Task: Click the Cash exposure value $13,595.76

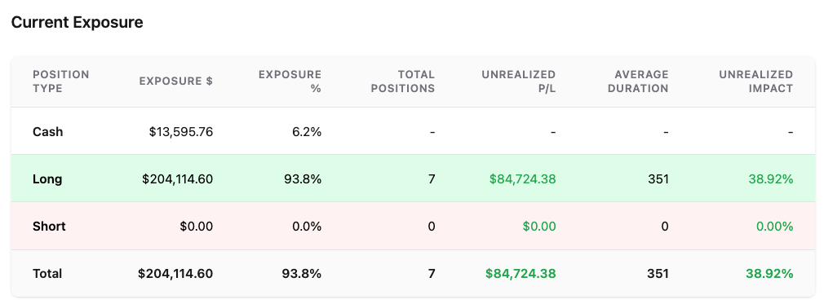Action: click(181, 132)
